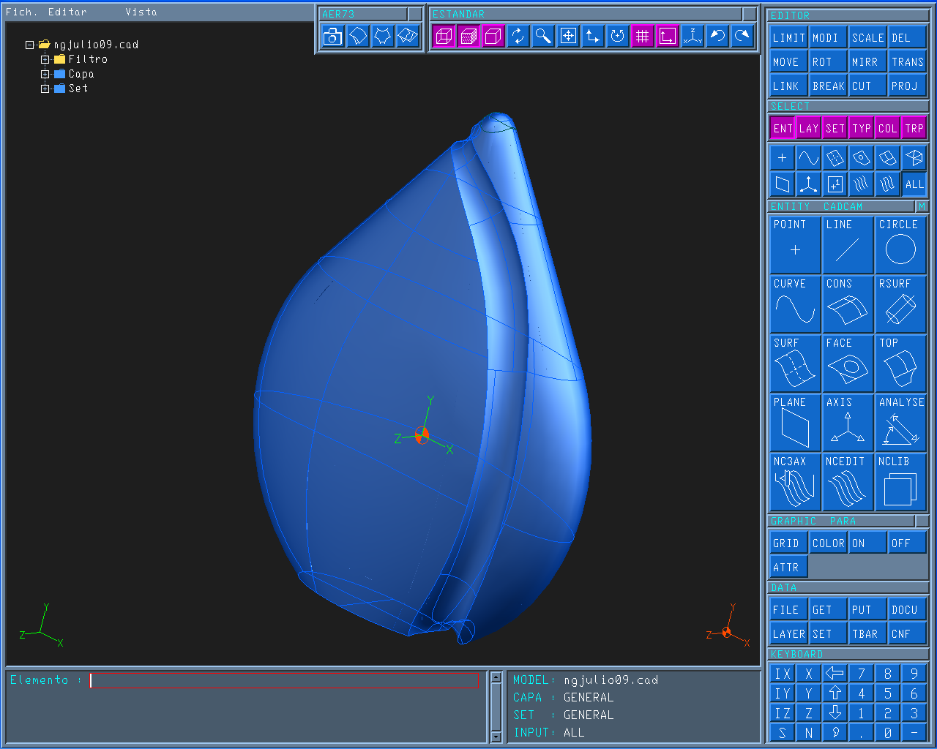Click the rotate-about-point icon with plus

618,36
